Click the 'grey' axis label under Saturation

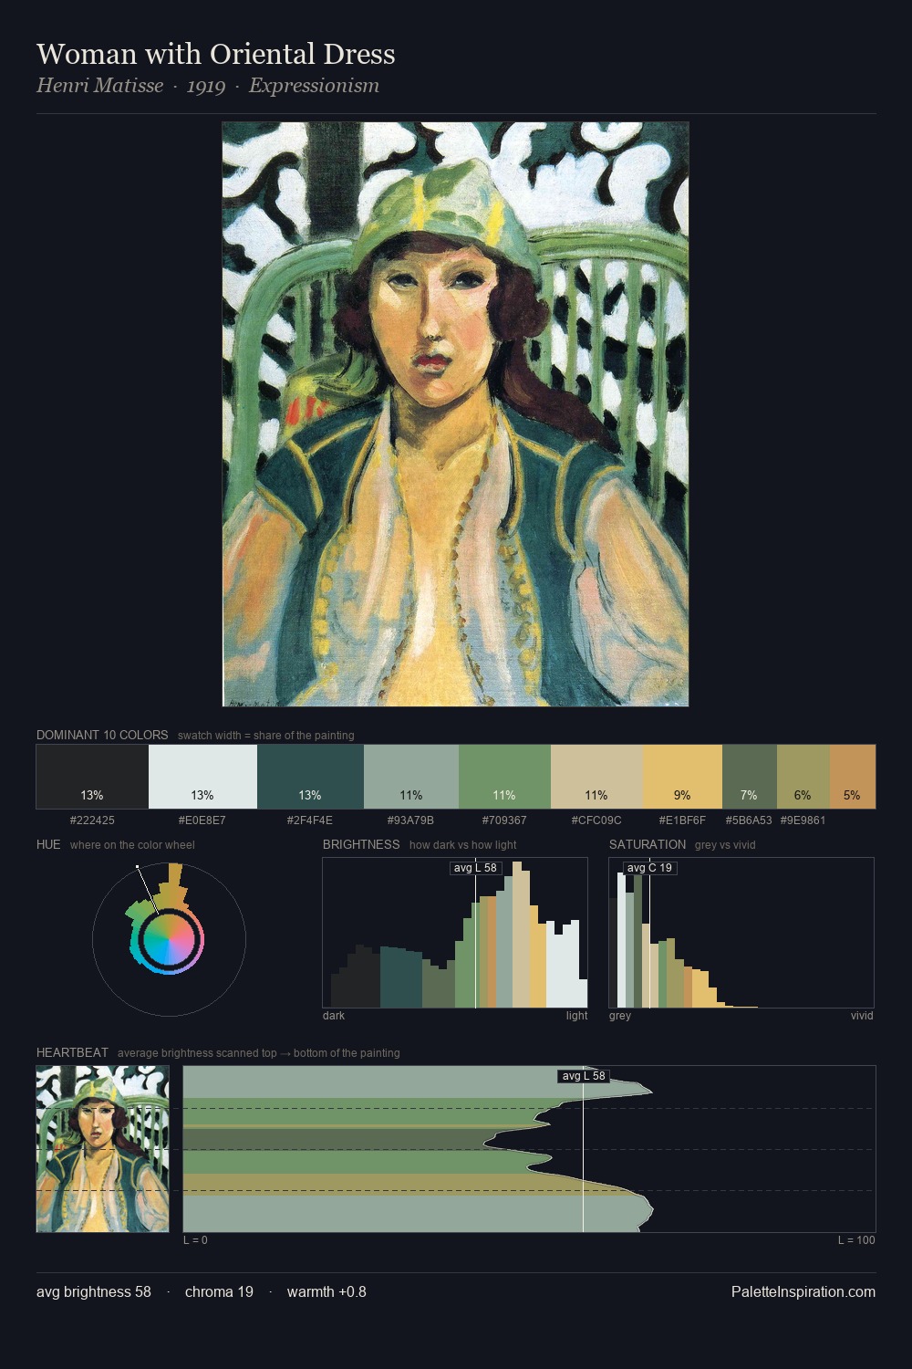(620, 1015)
